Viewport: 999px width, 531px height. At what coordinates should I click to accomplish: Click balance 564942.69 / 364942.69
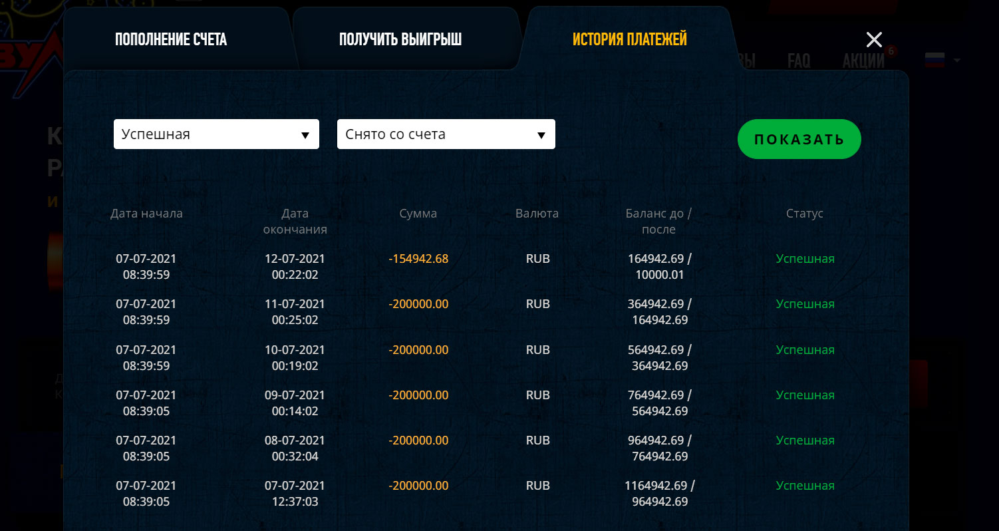click(658, 358)
